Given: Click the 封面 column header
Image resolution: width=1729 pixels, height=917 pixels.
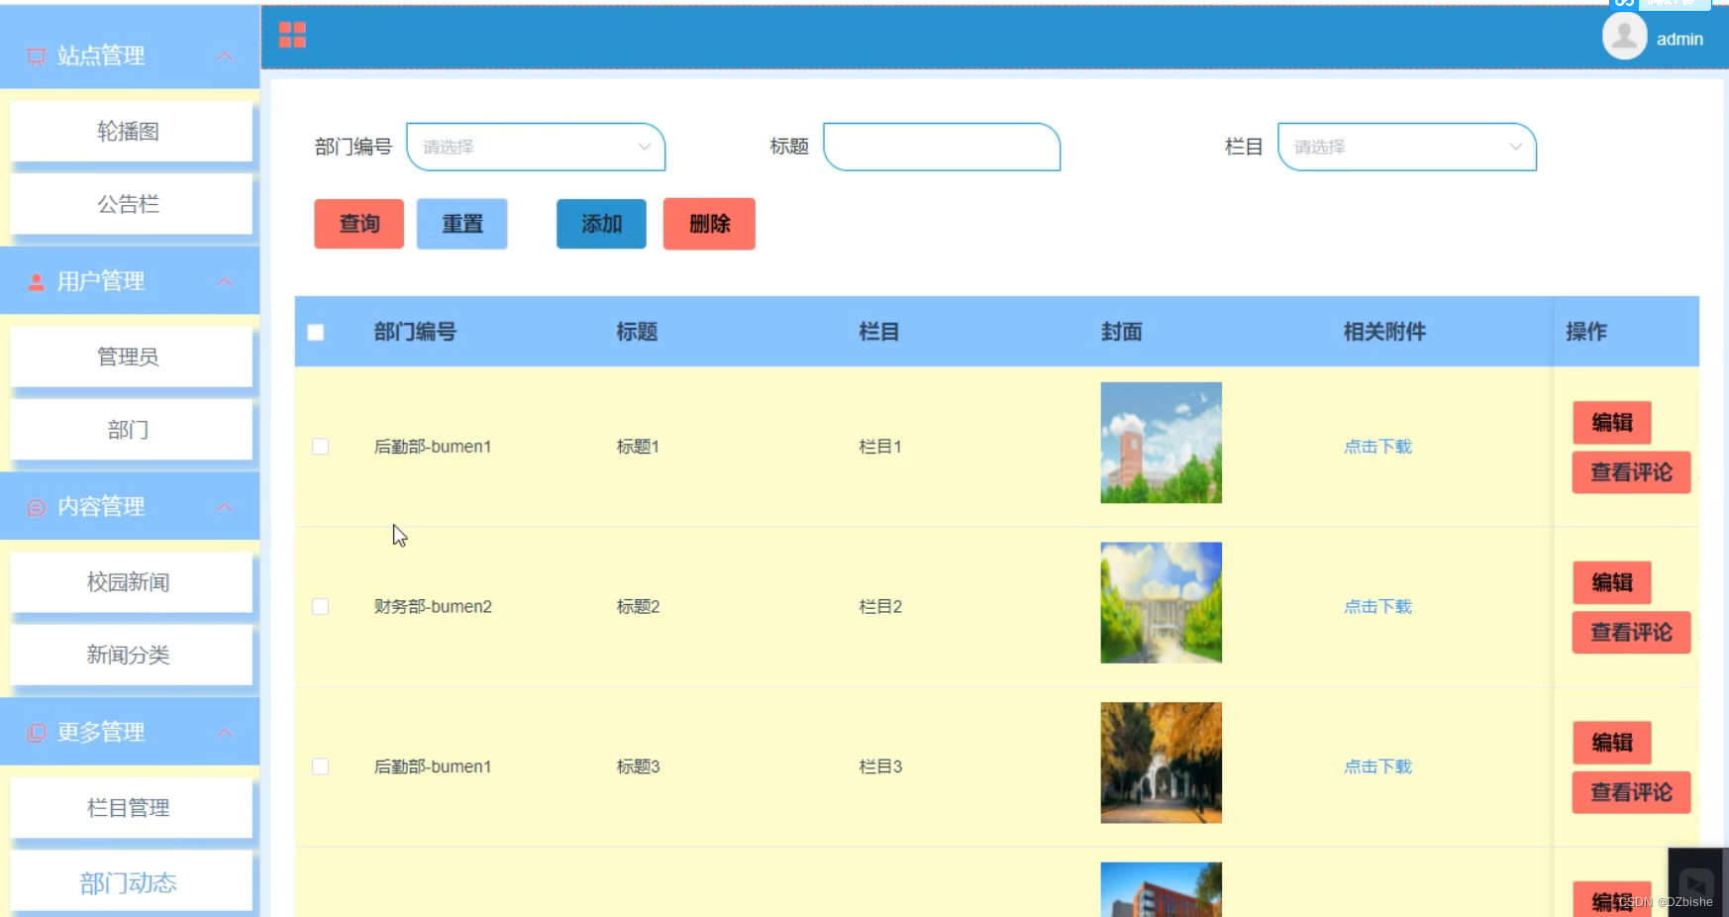Looking at the screenshot, I should click(1122, 332).
